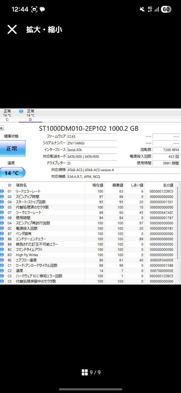
Task: Click the left arrow beside the disk model title
Action: click(2, 128)
